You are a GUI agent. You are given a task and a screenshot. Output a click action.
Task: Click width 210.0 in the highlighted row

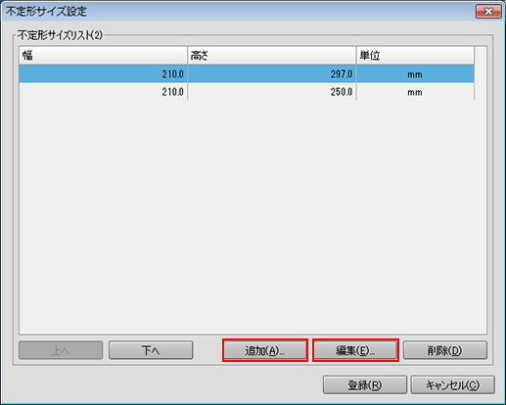coord(173,74)
